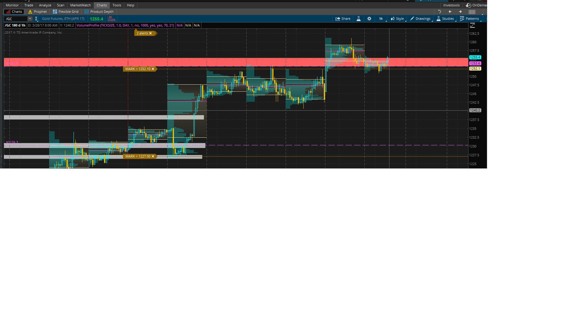The width and height of the screenshot is (586, 329).
Task: Select the Charts sub-tab with bar icon
Action: (14, 12)
